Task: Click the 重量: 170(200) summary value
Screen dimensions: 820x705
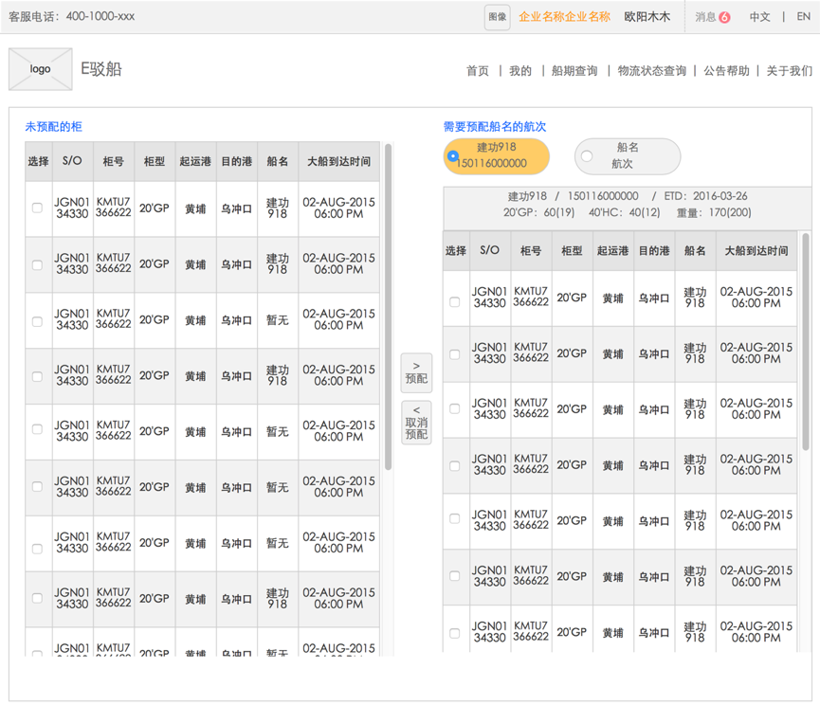Action: [x=714, y=212]
